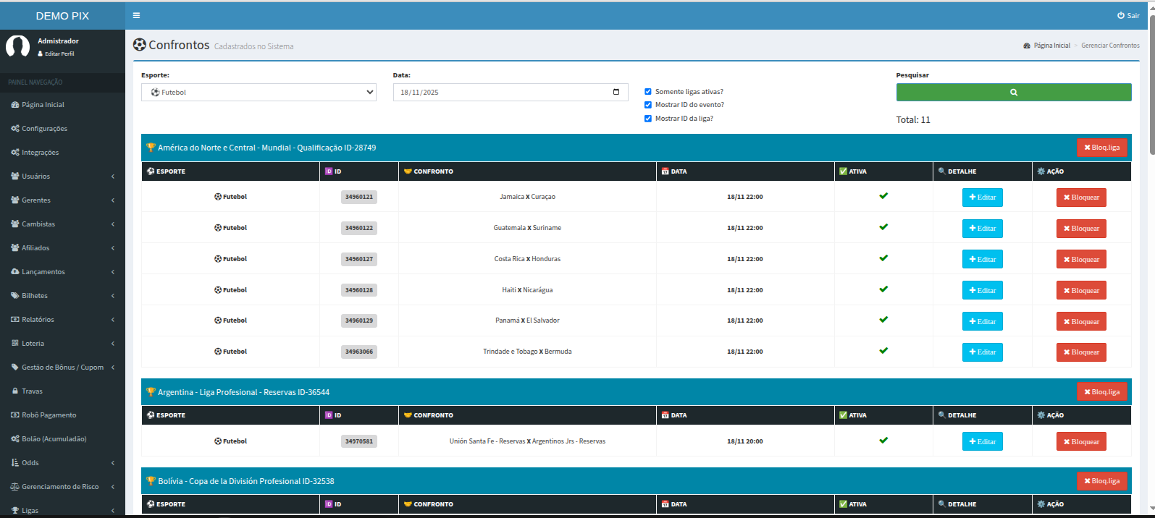Click the Sair power icon
Screen dimensions: 1155x518
pos(1121,15)
